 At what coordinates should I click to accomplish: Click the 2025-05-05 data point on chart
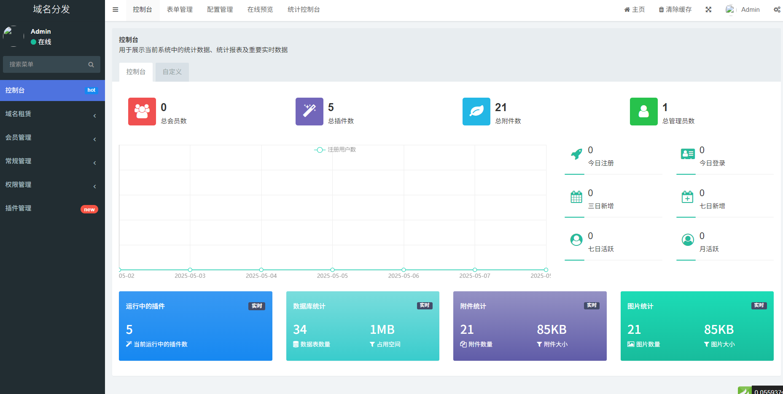(332, 270)
